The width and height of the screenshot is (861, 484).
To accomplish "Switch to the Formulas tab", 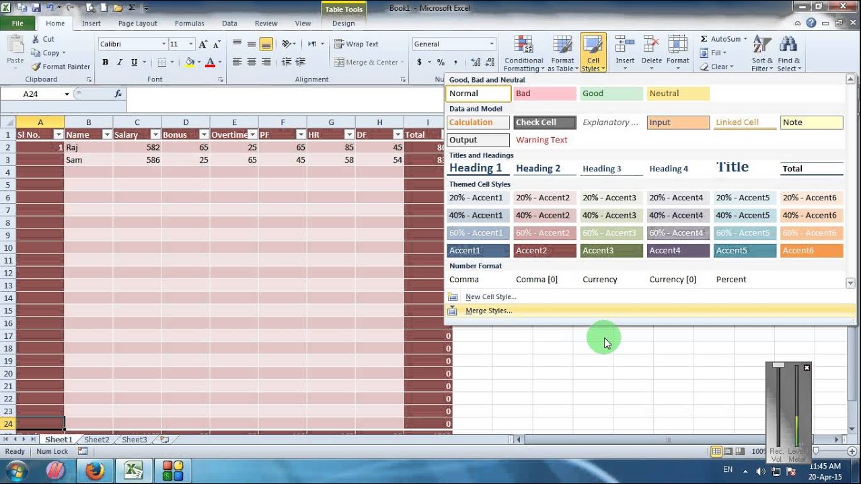I will pos(189,23).
